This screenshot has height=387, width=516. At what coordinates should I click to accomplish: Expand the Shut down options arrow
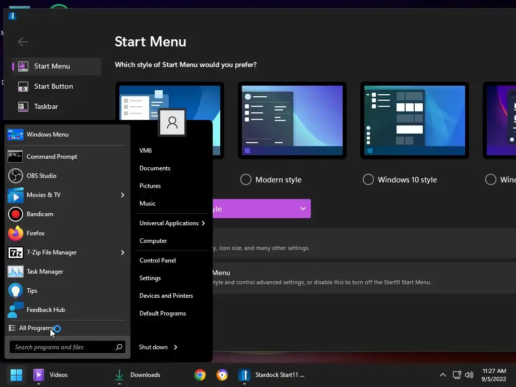tap(175, 347)
